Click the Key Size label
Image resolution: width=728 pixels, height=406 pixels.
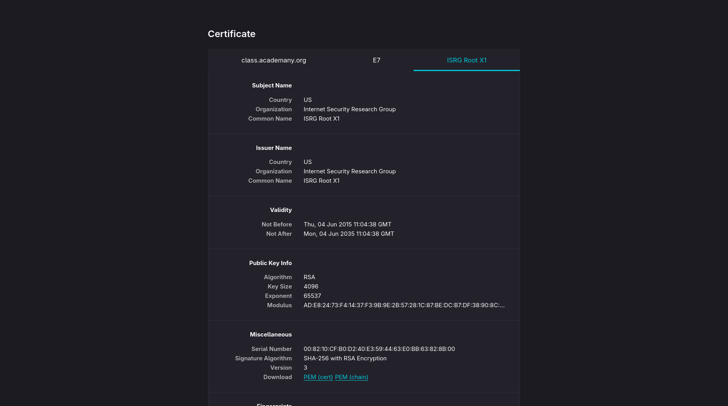pyautogui.click(x=280, y=287)
